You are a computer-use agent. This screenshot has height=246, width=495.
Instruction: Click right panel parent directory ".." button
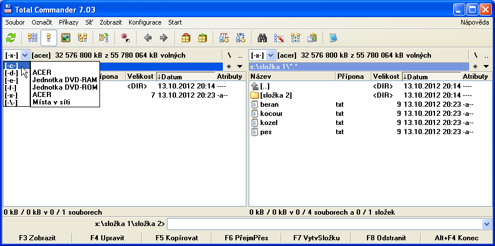tap(486, 56)
